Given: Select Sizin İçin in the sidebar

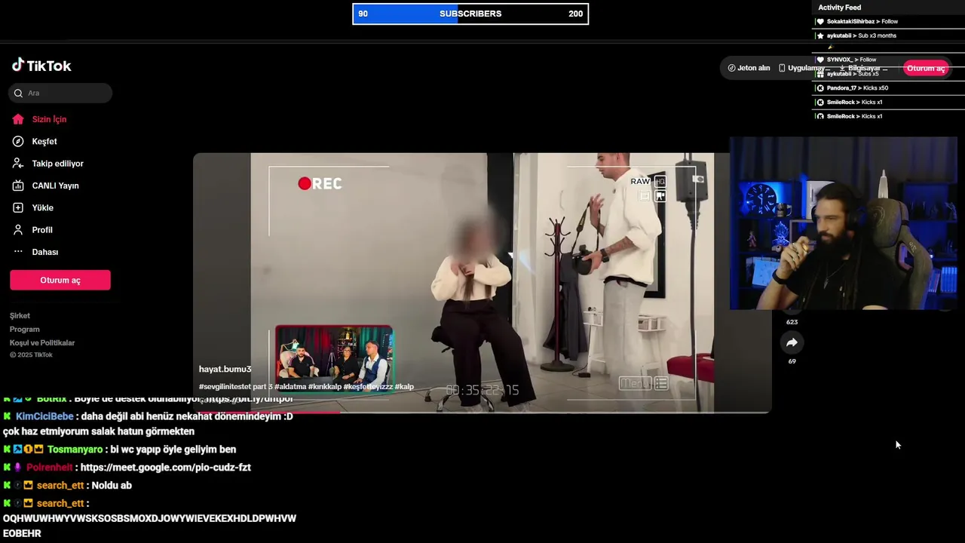Looking at the screenshot, I should (49, 119).
